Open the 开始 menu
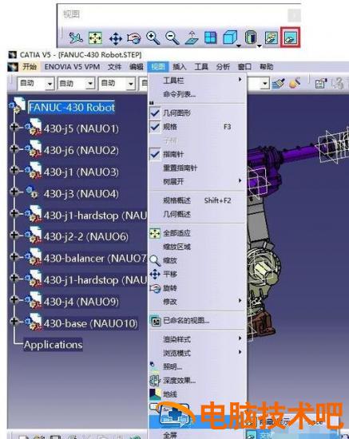The width and height of the screenshot is (349, 439). (30, 67)
